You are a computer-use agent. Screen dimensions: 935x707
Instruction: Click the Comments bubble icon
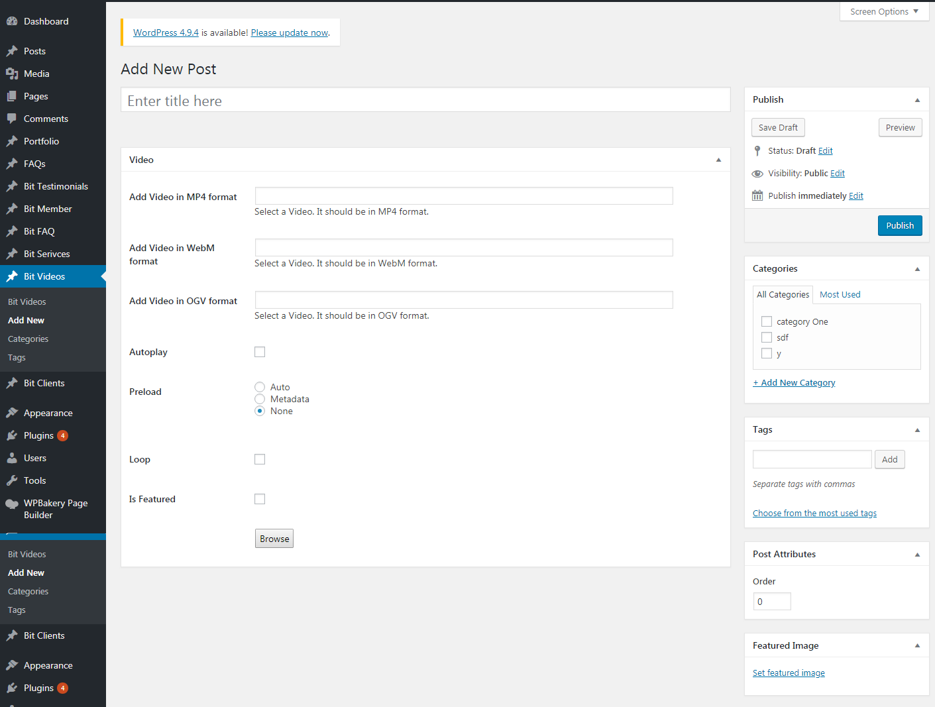12,119
